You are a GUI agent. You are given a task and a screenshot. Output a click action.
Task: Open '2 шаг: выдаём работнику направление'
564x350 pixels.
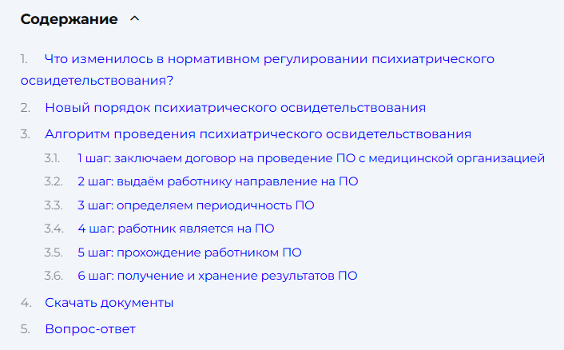(217, 181)
